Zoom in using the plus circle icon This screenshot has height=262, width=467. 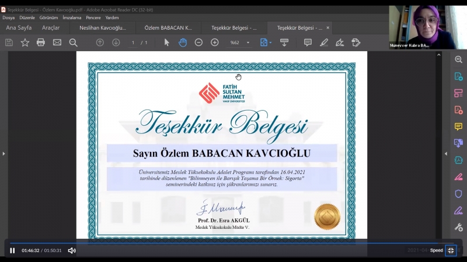click(x=215, y=43)
